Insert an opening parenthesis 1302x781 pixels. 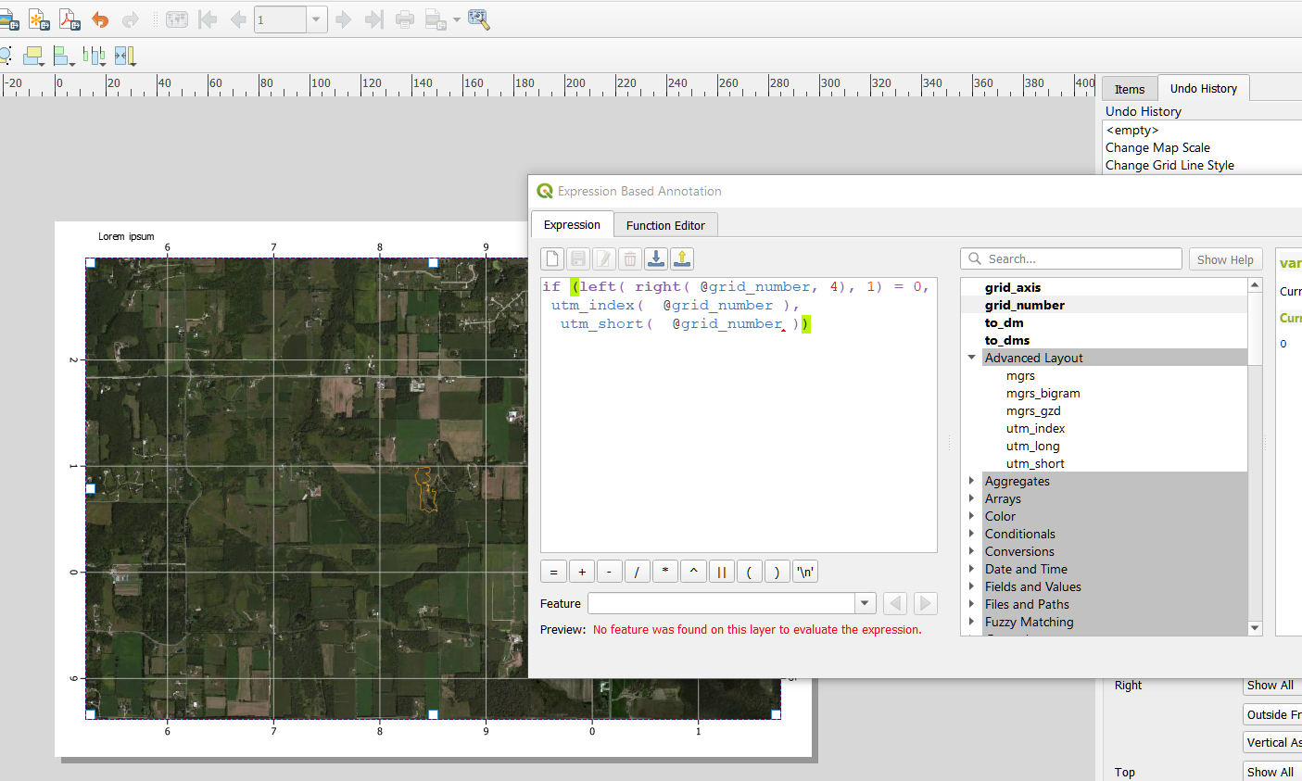coord(750,572)
